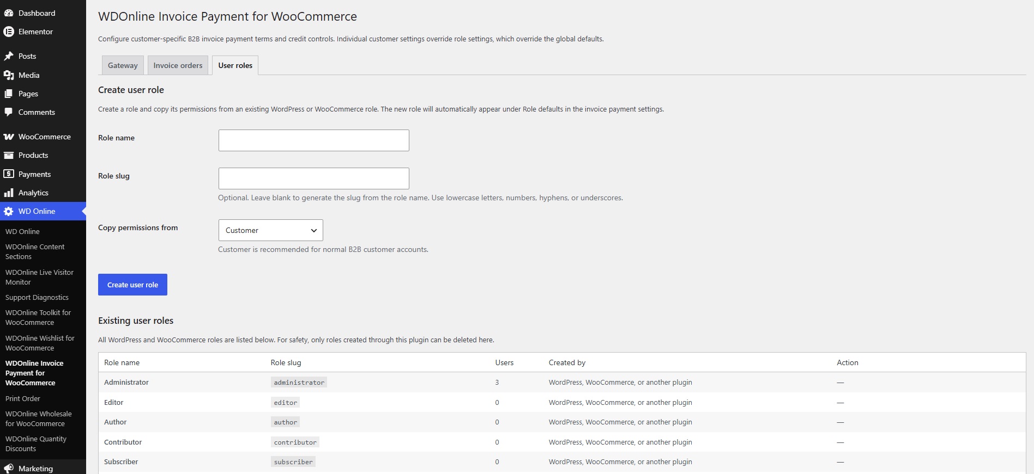1034x474 pixels.
Task: Click the Payments dollar icon
Action: click(x=9, y=174)
